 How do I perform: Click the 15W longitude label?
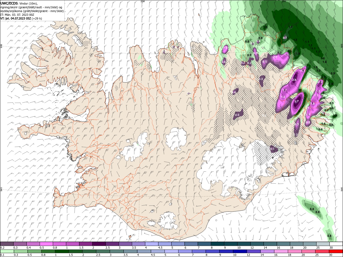(x=284, y=1)
